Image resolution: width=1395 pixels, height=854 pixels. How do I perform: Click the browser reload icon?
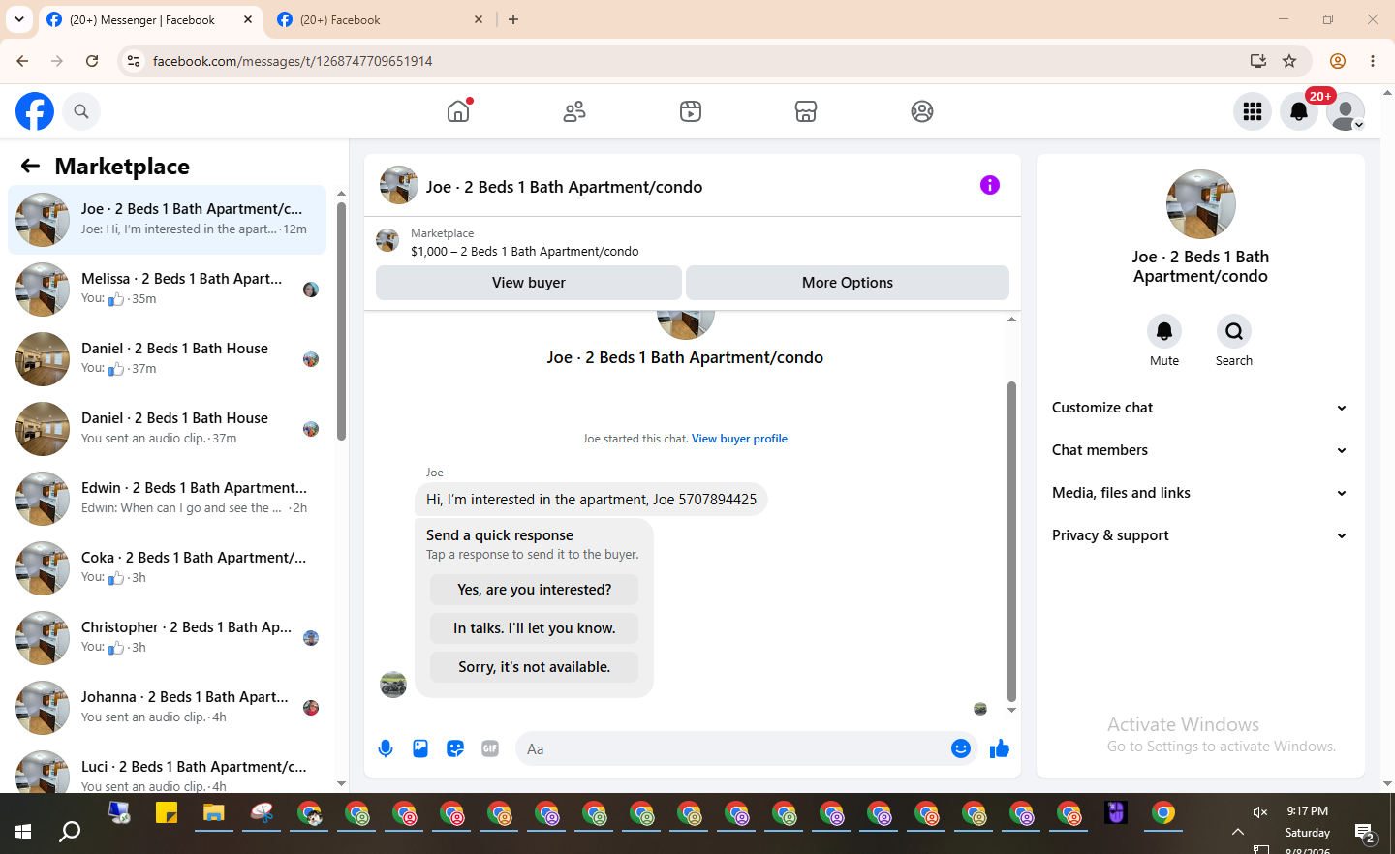pyautogui.click(x=92, y=61)
